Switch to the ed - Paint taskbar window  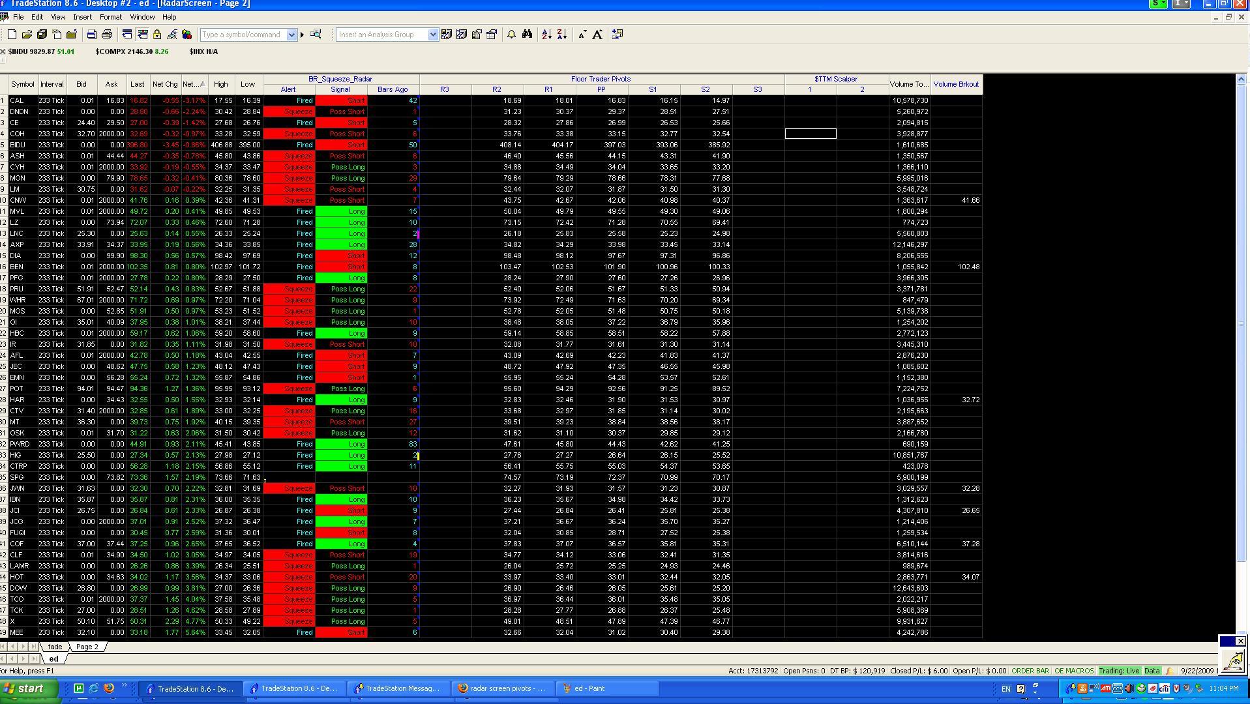[x=608, y=688]
